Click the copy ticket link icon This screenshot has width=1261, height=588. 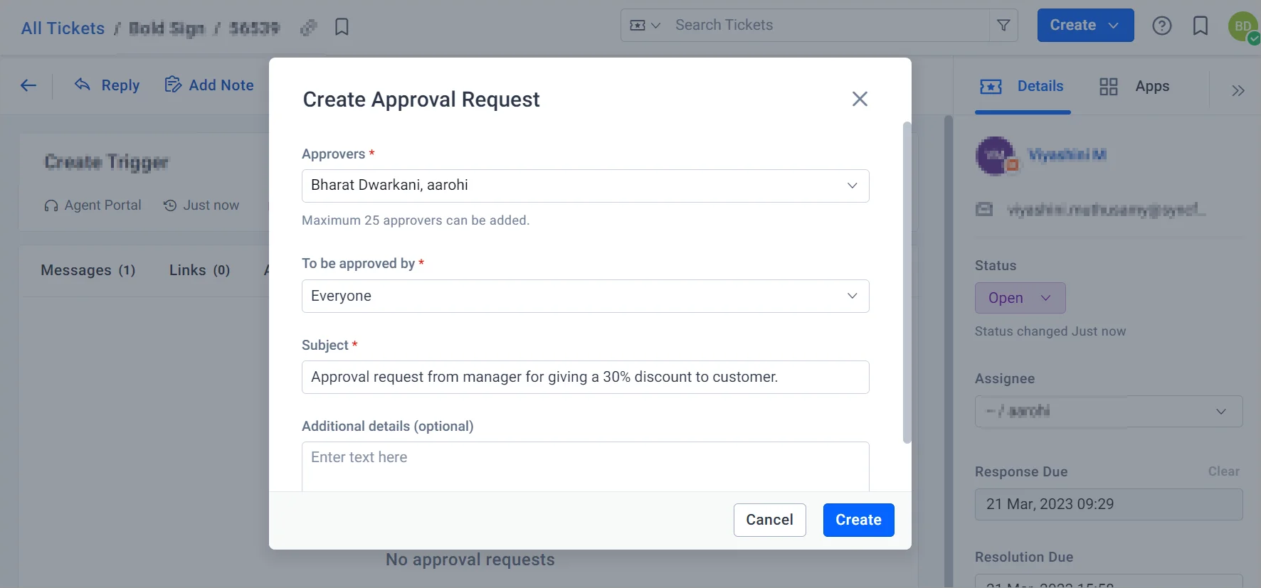tap(308, 28)
